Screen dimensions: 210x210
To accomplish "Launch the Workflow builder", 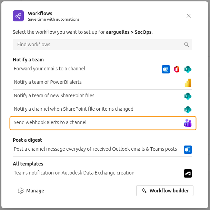I will tap(165, 191).
